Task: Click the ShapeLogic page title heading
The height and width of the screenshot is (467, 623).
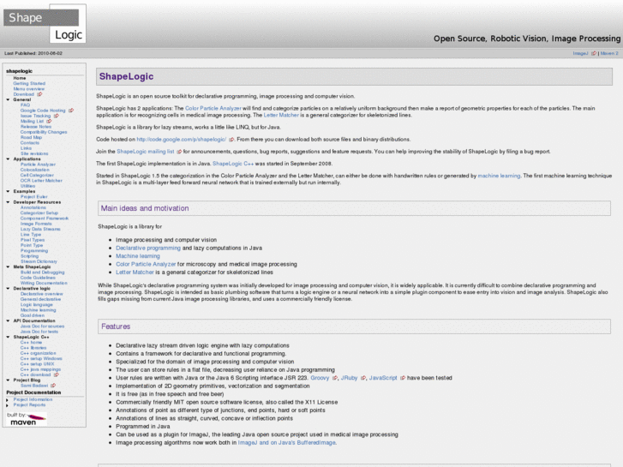Action: [126, 76]
